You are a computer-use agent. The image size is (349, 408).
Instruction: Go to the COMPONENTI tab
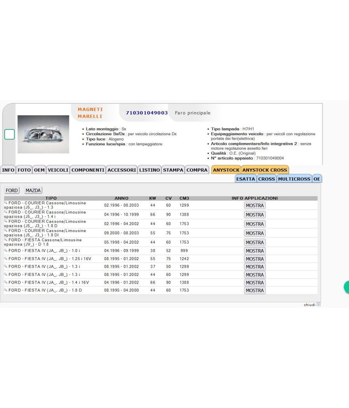click(88, 170)
